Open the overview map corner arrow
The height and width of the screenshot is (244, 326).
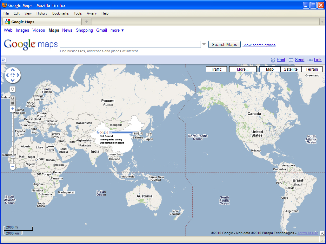(322, 234)
